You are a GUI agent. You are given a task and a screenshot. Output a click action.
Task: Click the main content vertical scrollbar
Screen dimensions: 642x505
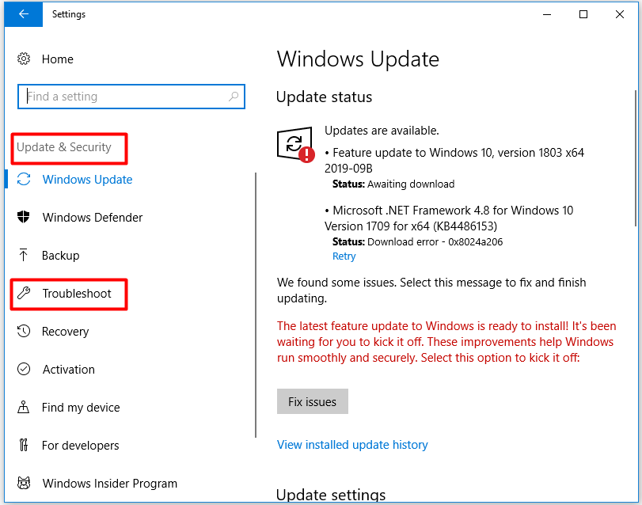[636, 158]
